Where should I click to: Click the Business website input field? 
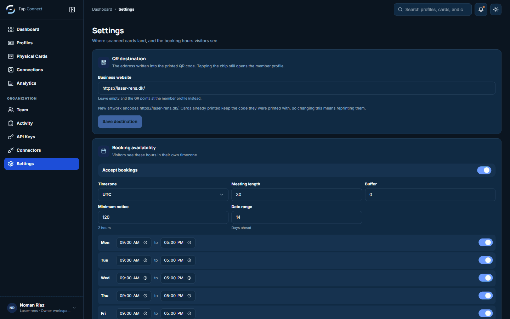click(x=297, y=88)
